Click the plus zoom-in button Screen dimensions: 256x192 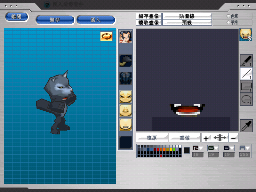pyautogui.click(x=206, y=138)
